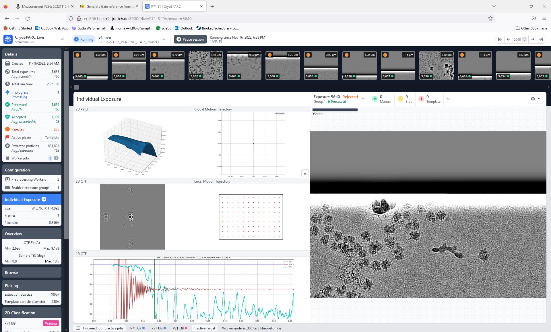
Task: Collapse the Details panel header
Action: pyautogui.click(x=32, y=54)
